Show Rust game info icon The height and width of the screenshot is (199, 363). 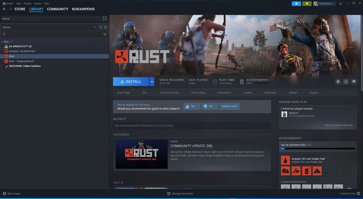[346, 82]
